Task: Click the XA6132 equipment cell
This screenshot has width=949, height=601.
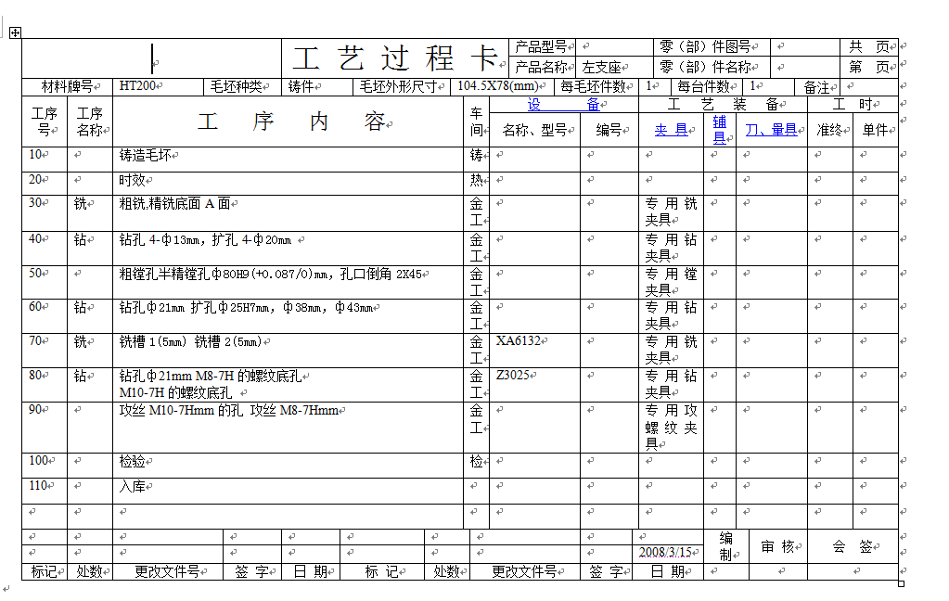Action: click(516, 340)
